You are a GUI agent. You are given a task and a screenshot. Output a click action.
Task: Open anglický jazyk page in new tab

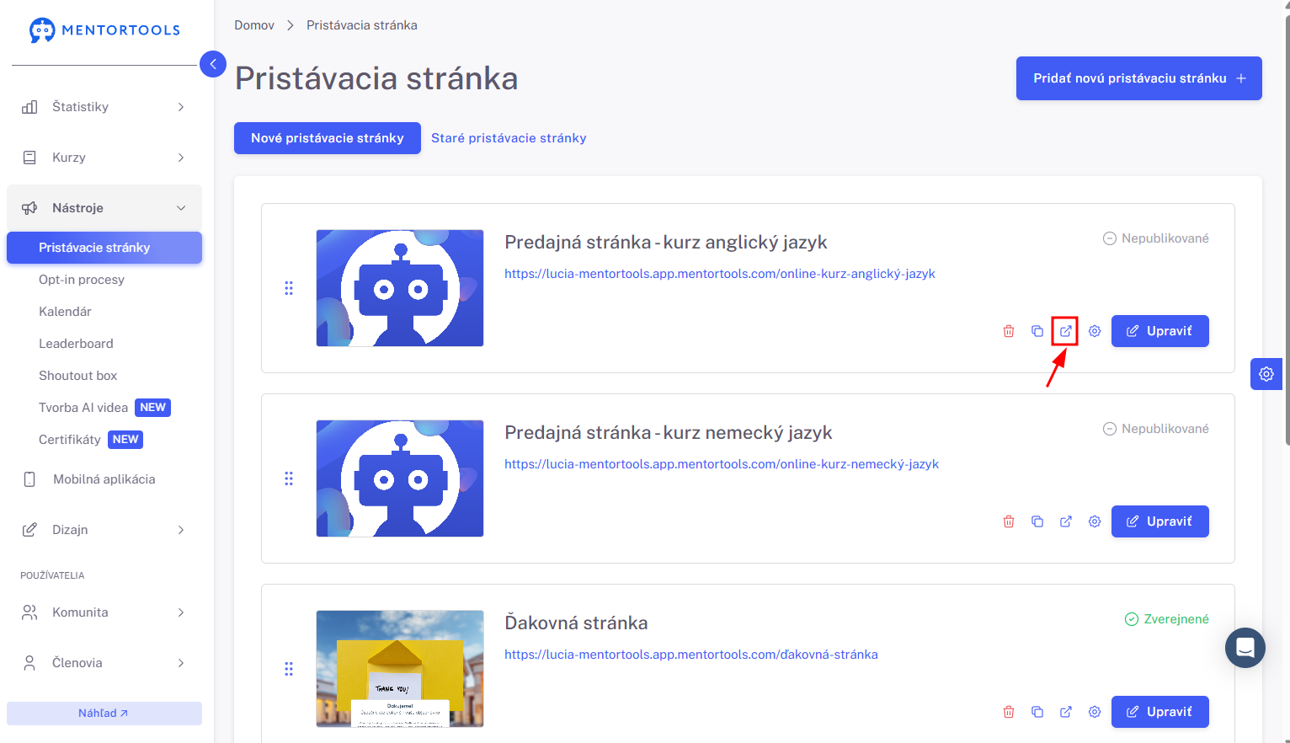(1066, 331)
